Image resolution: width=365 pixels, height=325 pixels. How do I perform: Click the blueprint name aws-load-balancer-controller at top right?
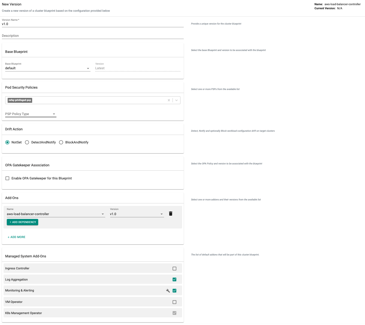pos(342,4)
